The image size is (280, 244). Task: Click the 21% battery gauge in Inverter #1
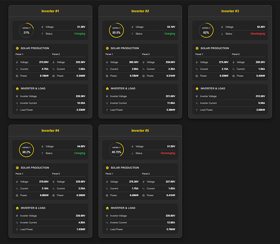[x=26, y=30]
